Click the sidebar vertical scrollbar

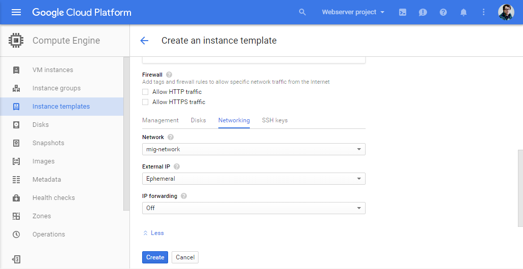[x=126, y=133]
